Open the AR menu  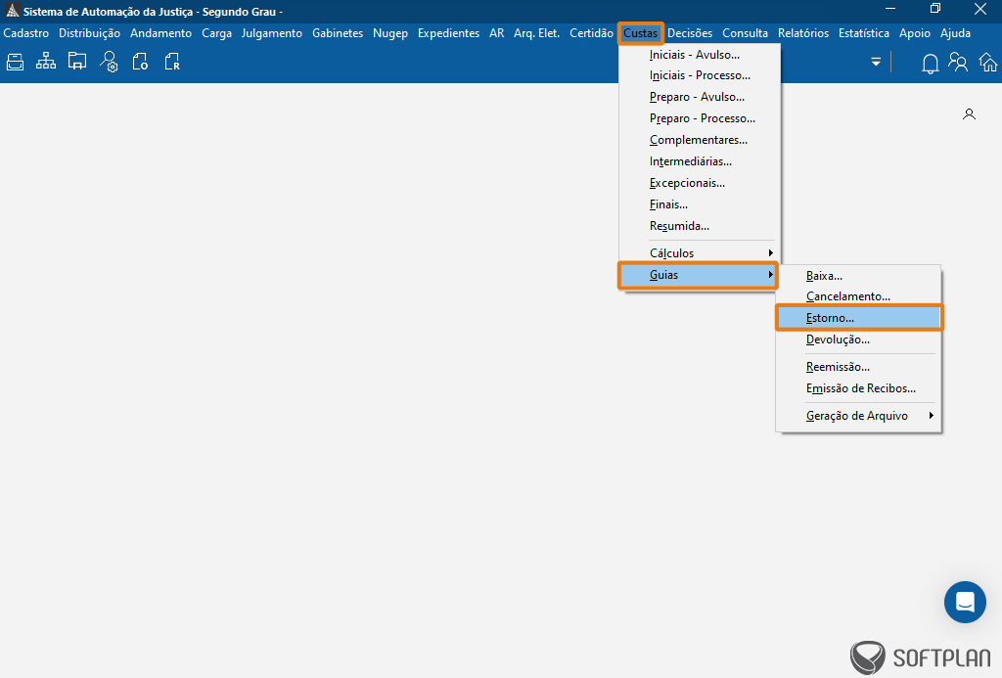[496, 33]
